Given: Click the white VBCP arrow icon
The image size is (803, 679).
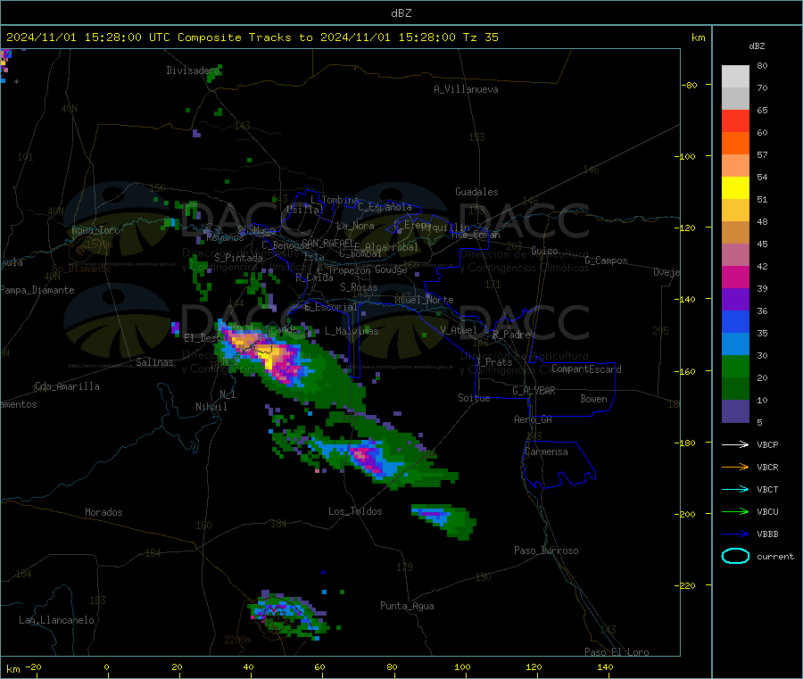Looking at the screenshot, I should tap(735, 444).
